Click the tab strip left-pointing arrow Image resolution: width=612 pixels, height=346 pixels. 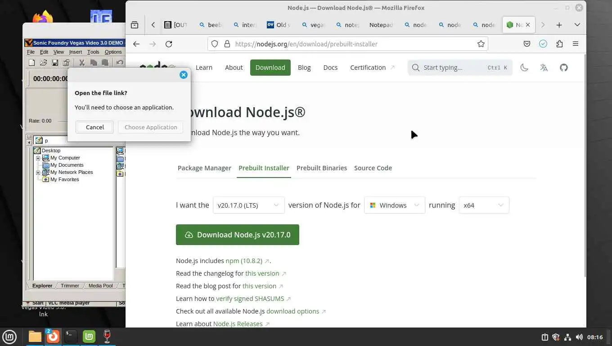click(153, 25)
